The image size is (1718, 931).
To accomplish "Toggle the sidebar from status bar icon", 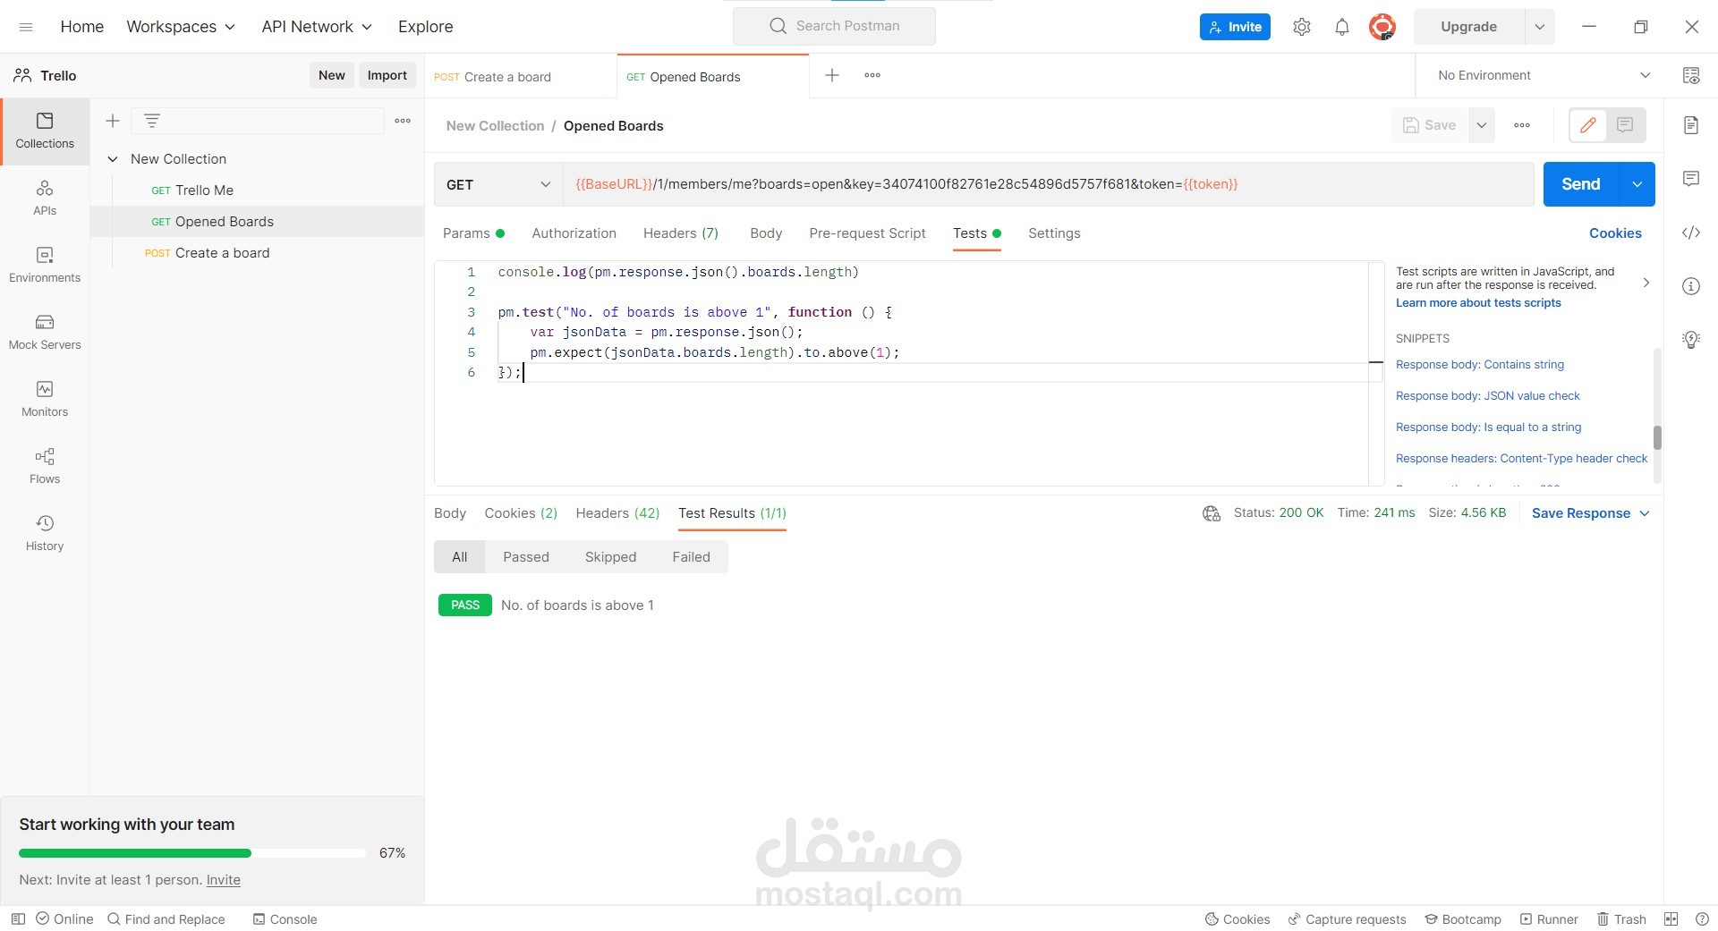I will (18, 918).
